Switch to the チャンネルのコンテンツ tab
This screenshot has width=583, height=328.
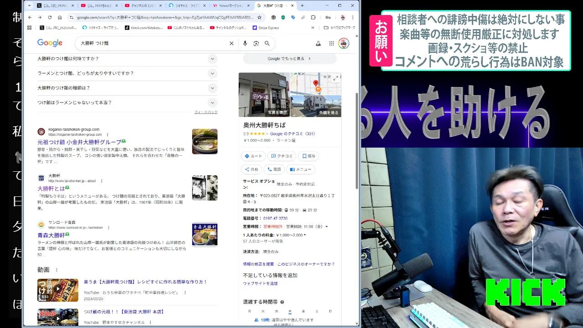coord(142,5)
